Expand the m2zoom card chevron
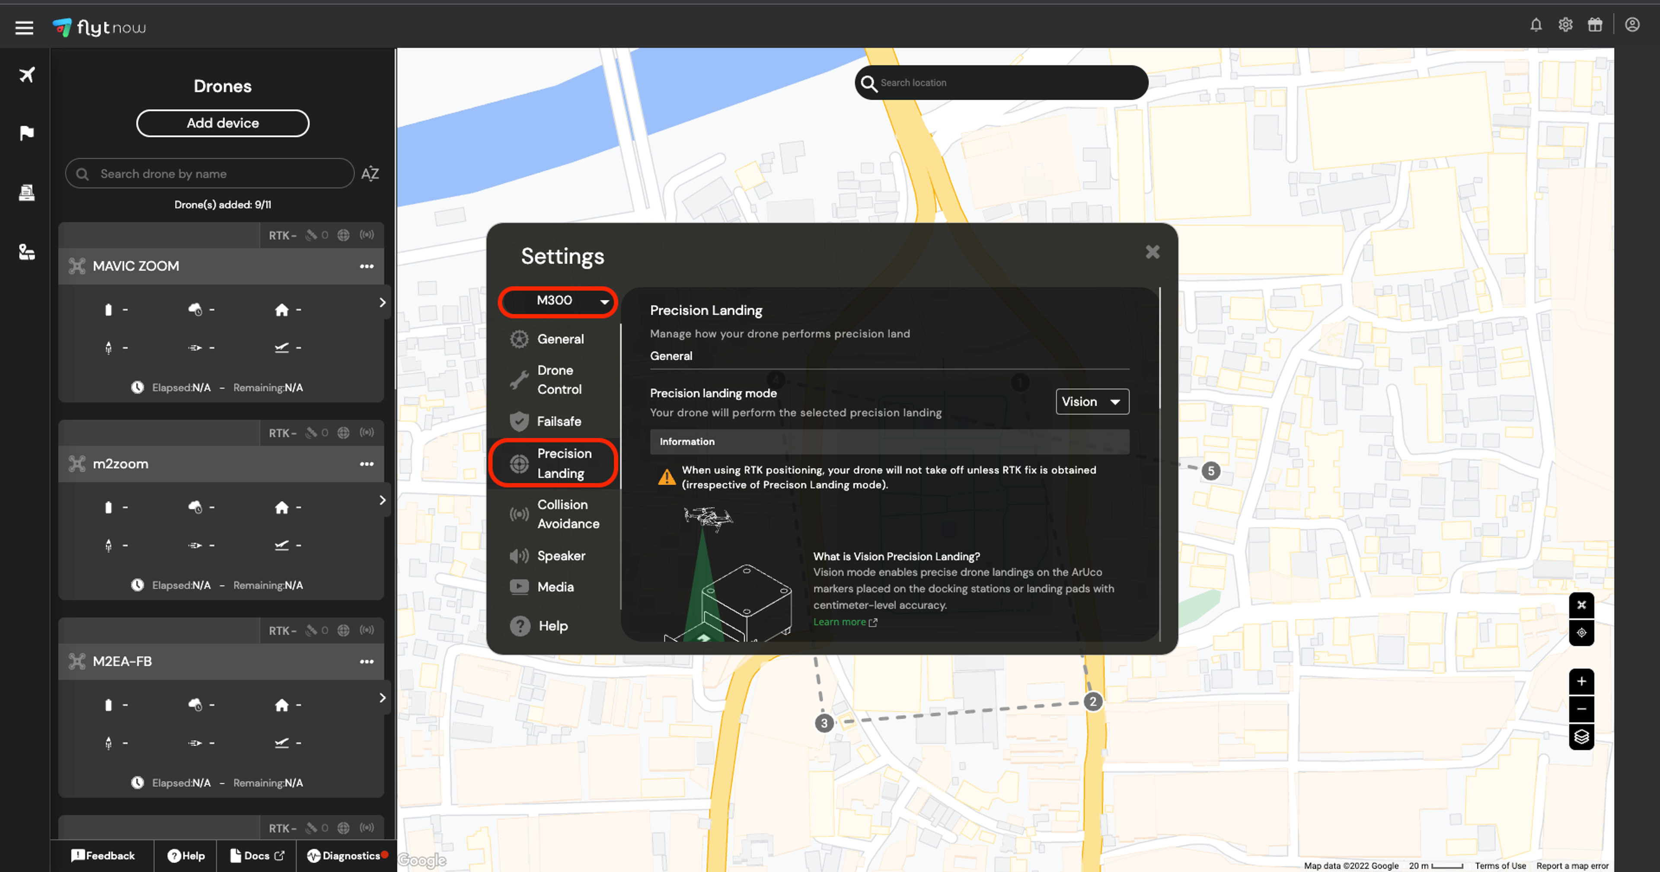The width and height of the screenshot is (1660, 872). click(382, 500)
